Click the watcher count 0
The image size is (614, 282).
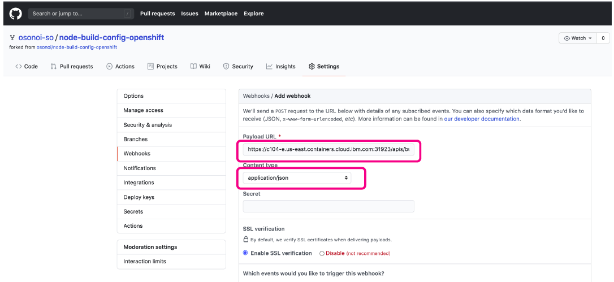click(x=603, y=38)
